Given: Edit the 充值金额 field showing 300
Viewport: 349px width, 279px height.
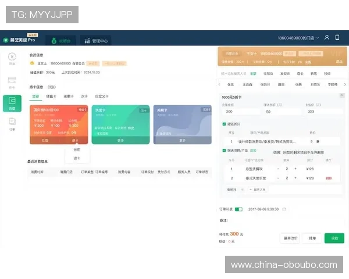Looking at the screenshot, I should point(241,112).
